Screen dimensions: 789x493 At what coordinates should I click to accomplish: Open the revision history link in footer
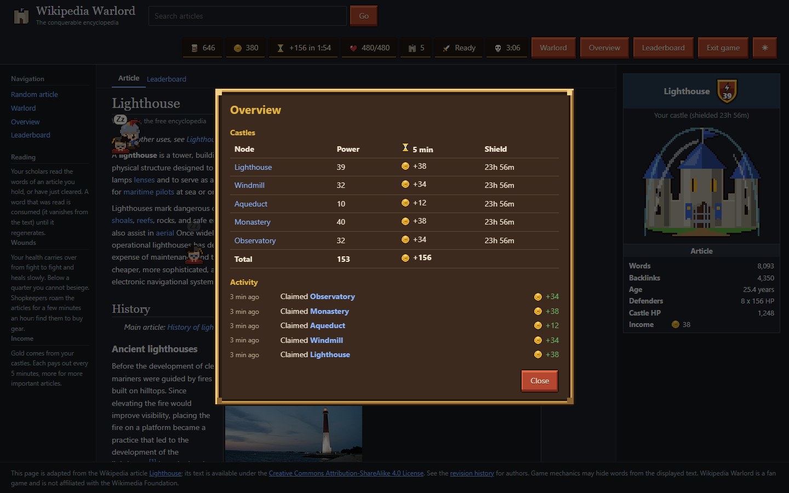pyautogui.click(x=472, y=473)
